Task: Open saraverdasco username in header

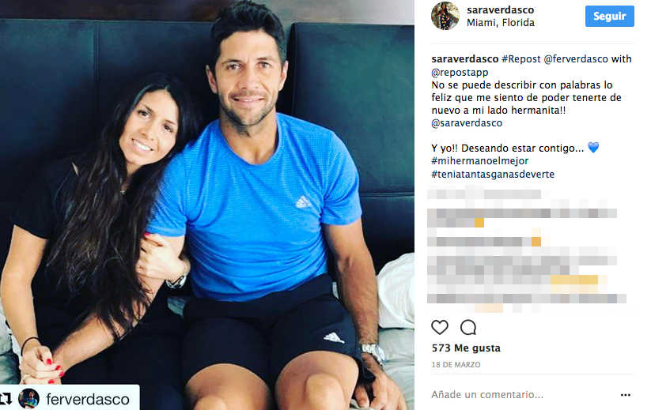Action: point(500,9)
